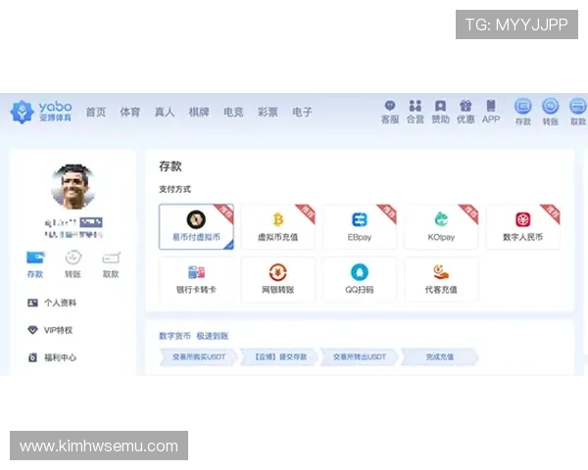
Task: Open 福利中心 in the sidebar
Action: [x=52, y=357]
